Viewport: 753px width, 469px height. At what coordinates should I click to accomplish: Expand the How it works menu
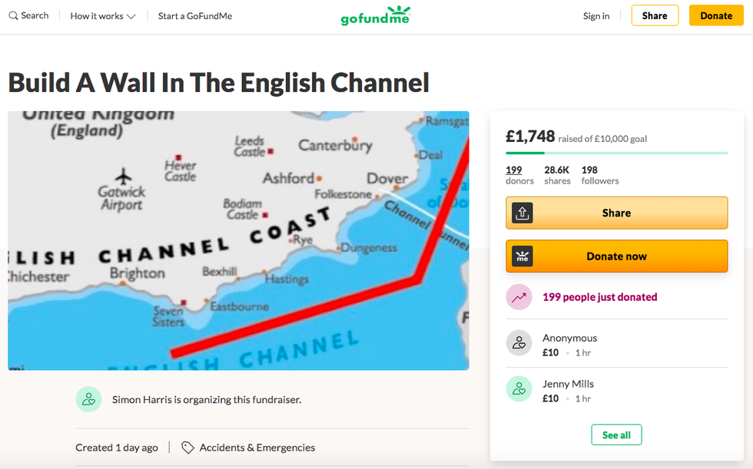(103, 16)
